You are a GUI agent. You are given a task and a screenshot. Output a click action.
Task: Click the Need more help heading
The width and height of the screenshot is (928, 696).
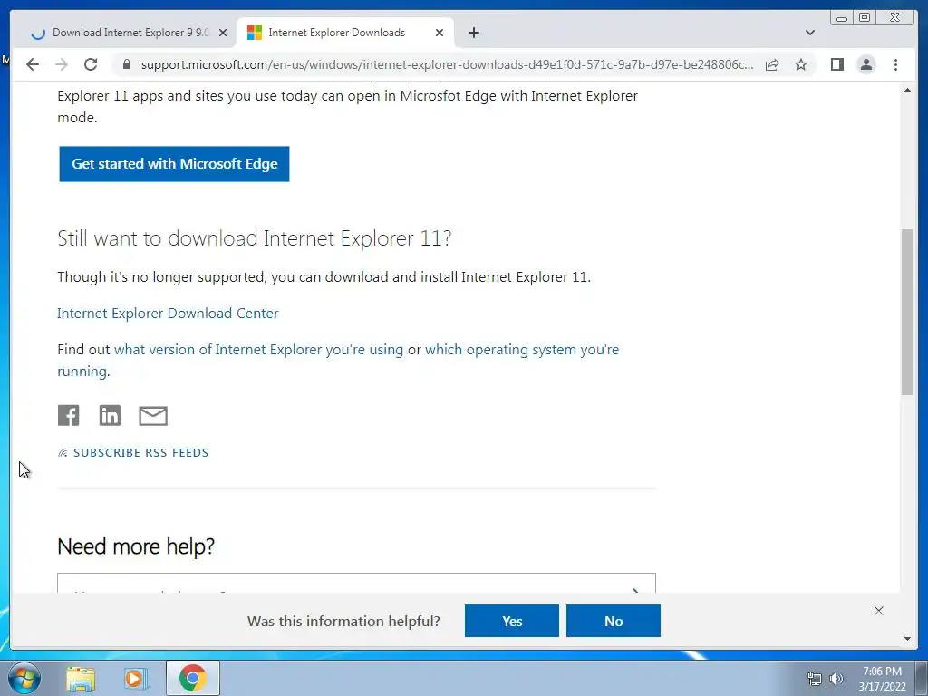[x=136, y=546]
